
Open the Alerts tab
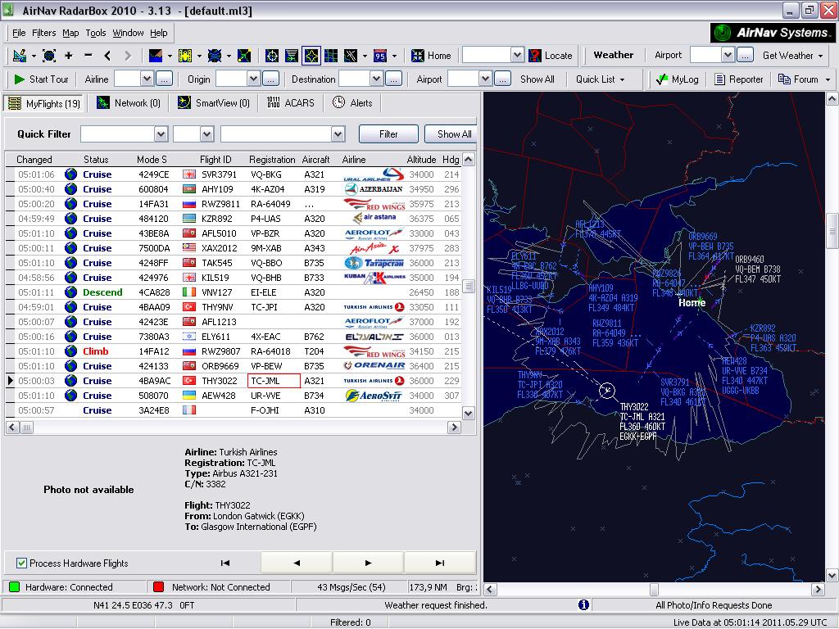352,103
